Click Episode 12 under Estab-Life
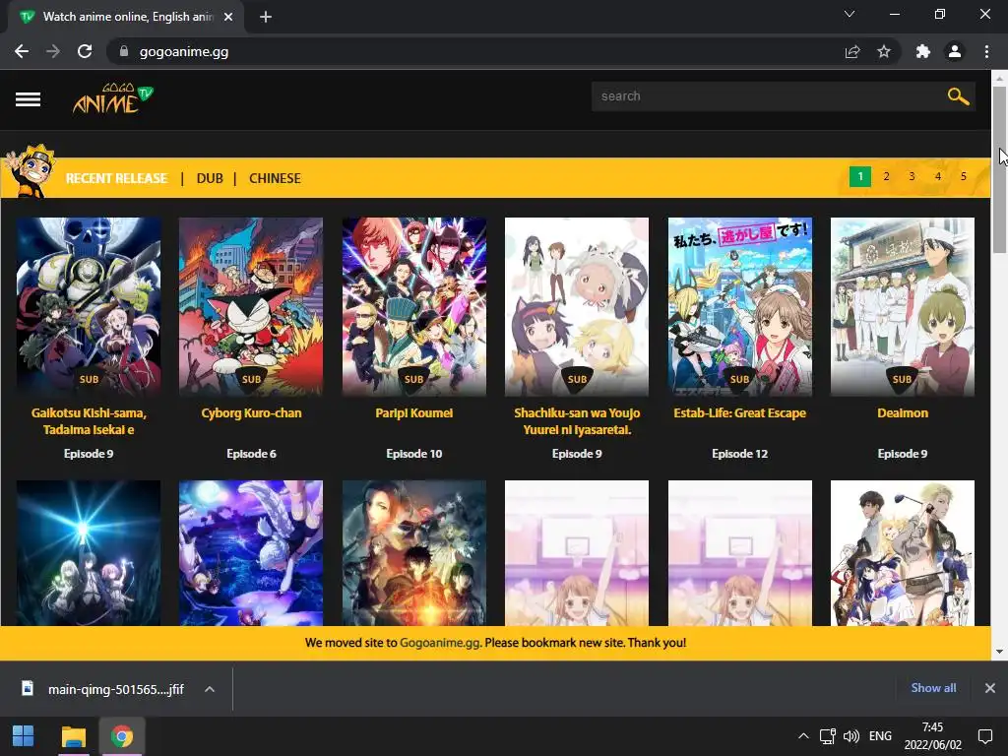This screenshot has height=756, width=1008. [740, 454]
